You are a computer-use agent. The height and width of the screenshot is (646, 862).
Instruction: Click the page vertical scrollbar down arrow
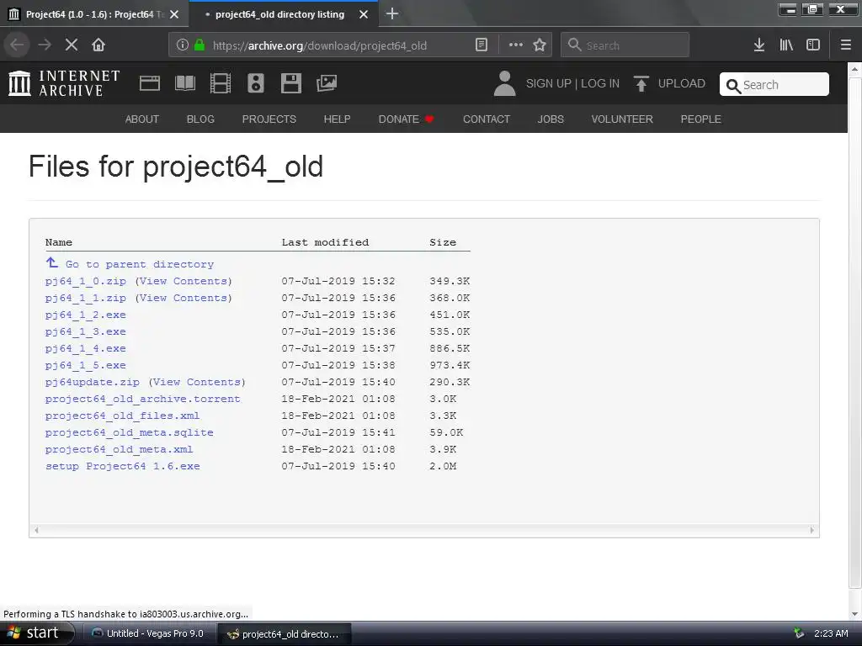click(x=854, y=614)
